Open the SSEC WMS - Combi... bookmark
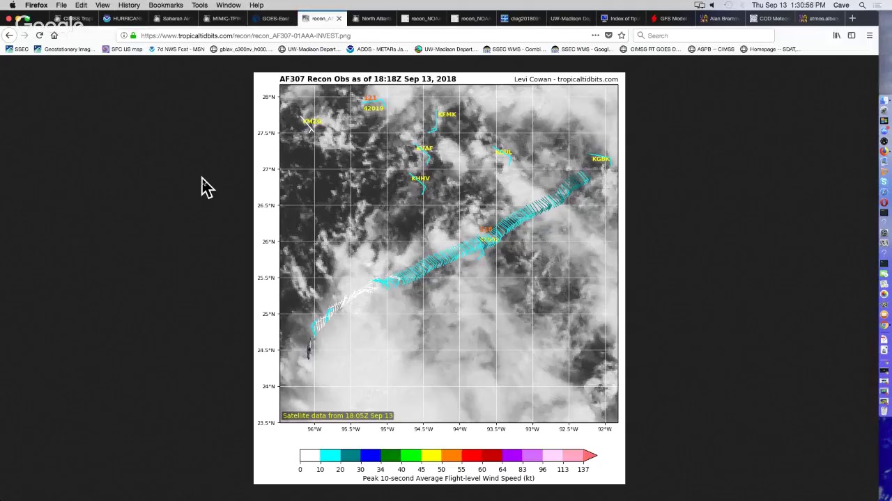892x501 pixels. click(x=514, y=49)
